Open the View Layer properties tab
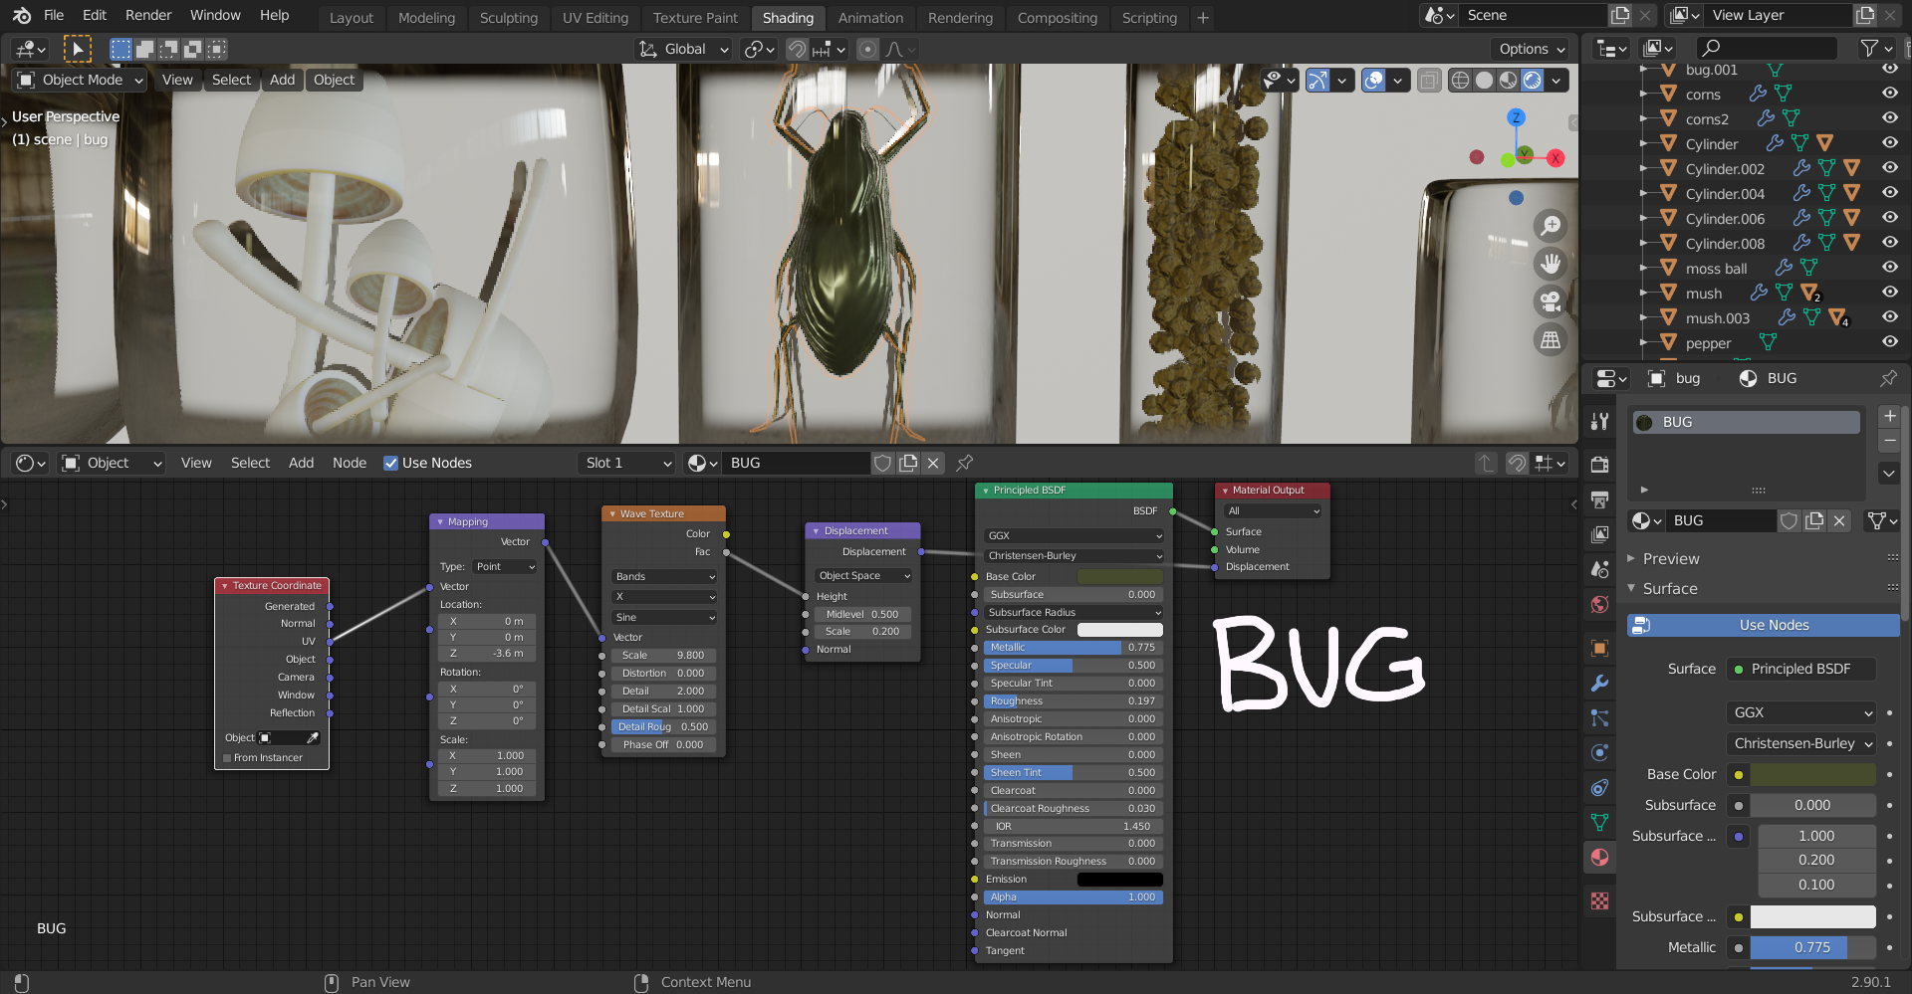 point(1599,534)
